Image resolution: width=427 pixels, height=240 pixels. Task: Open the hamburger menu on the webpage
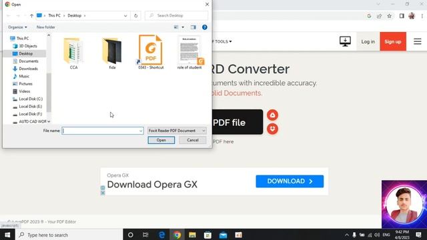coord(417,41)
